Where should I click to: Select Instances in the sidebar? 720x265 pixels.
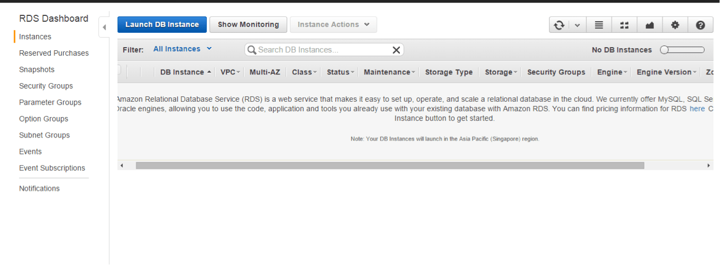(35, 37)
